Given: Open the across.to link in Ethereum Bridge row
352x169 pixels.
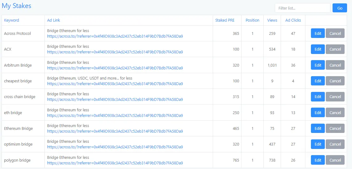Looking at the screenshot, I should coord(115,131).
